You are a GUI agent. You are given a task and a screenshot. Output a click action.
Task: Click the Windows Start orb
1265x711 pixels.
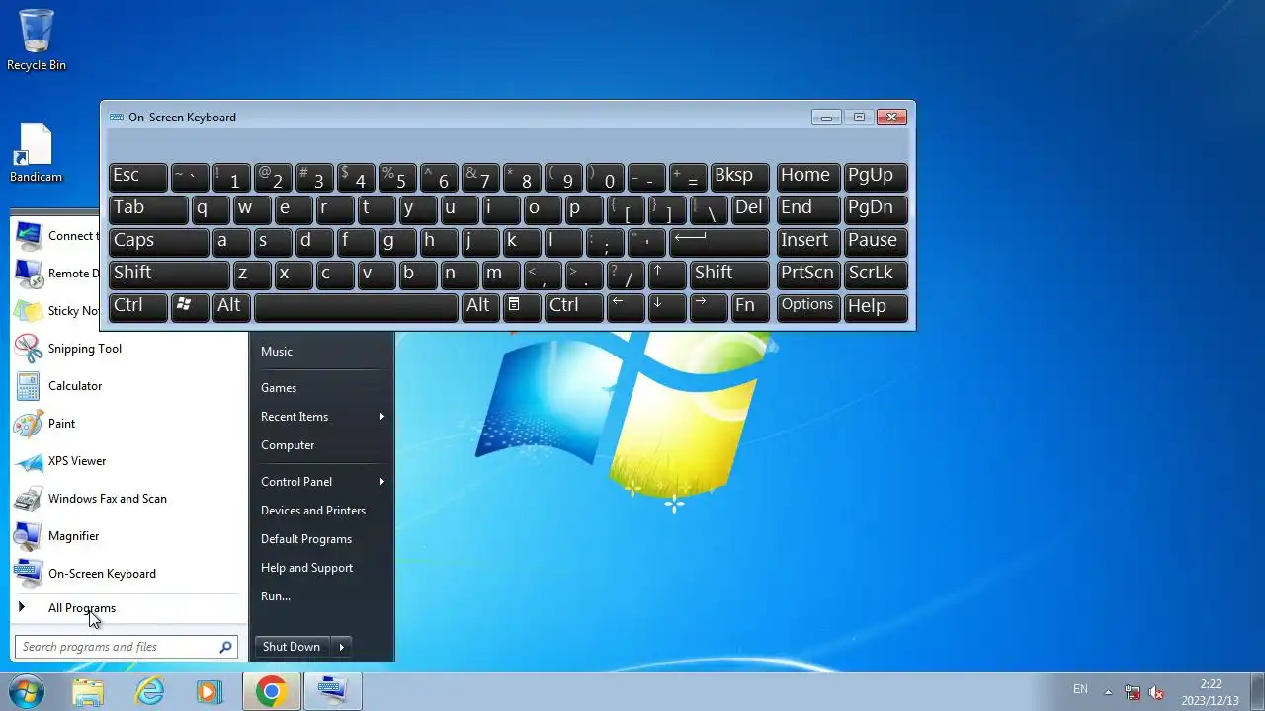(x=26, y=691)
